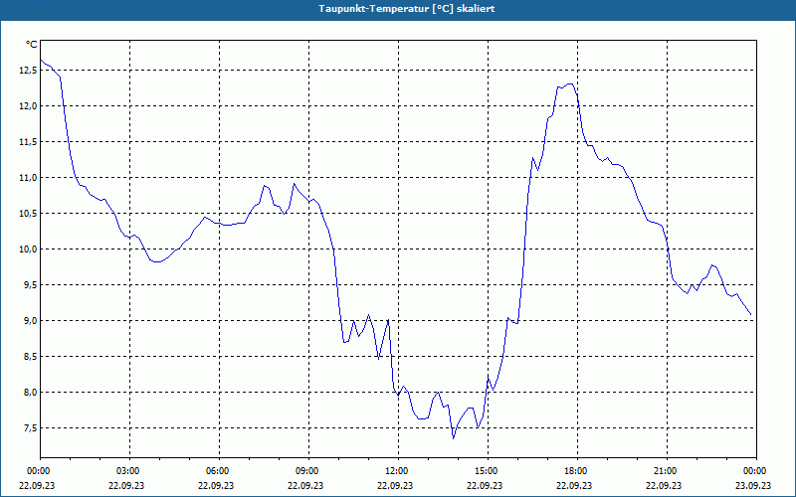Select the '22.09.23' date under 12:00

pos(395,485)
